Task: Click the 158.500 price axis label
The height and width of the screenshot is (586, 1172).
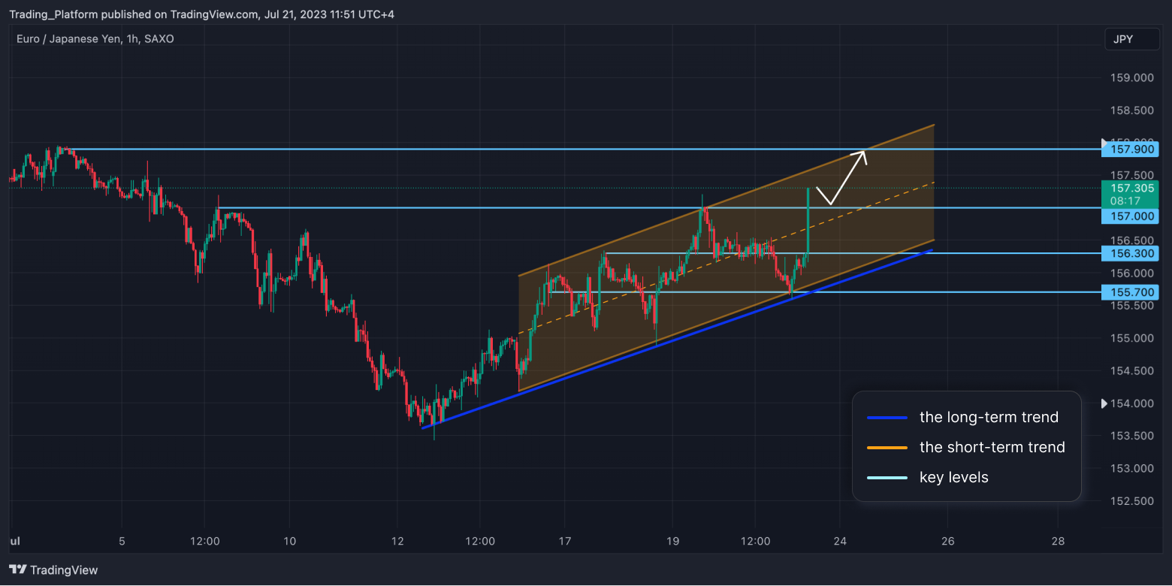Action: [1132, 110]
